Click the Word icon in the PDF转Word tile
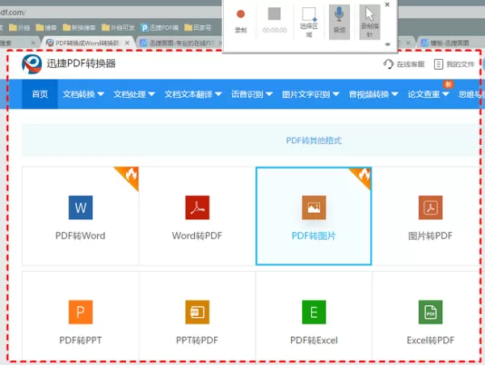This screenshot has height=365, width=485. (x=80, y=207)
